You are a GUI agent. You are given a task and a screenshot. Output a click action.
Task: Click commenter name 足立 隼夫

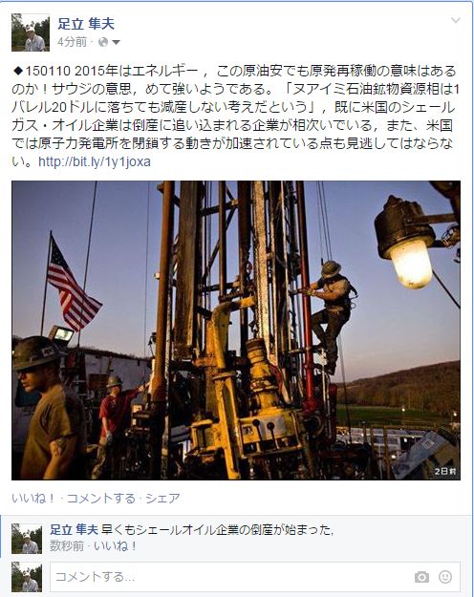pyautogui.click(x=75, y=529)
